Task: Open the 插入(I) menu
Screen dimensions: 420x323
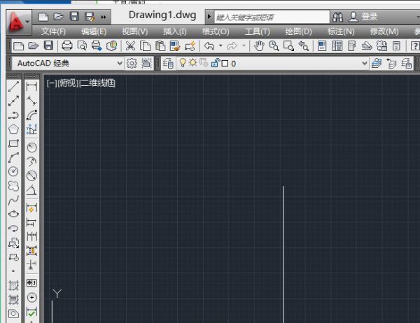Action: [x=174, y=31]
